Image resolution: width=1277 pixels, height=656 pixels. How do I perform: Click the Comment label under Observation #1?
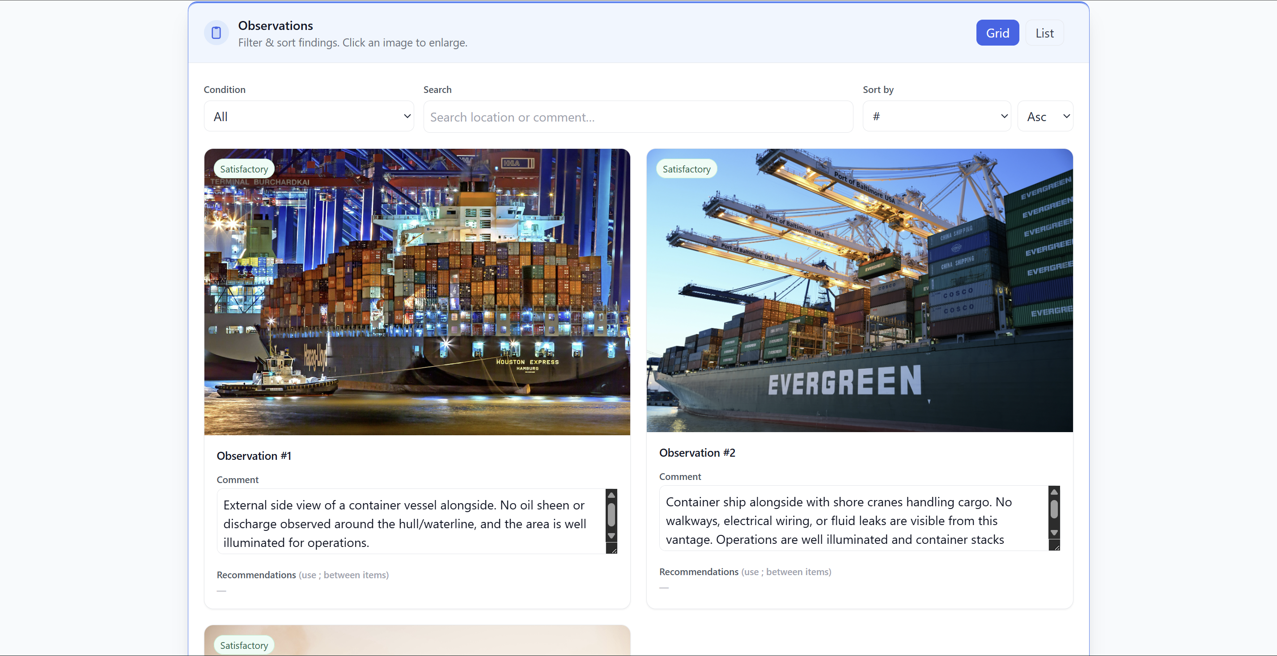[238, 480]
